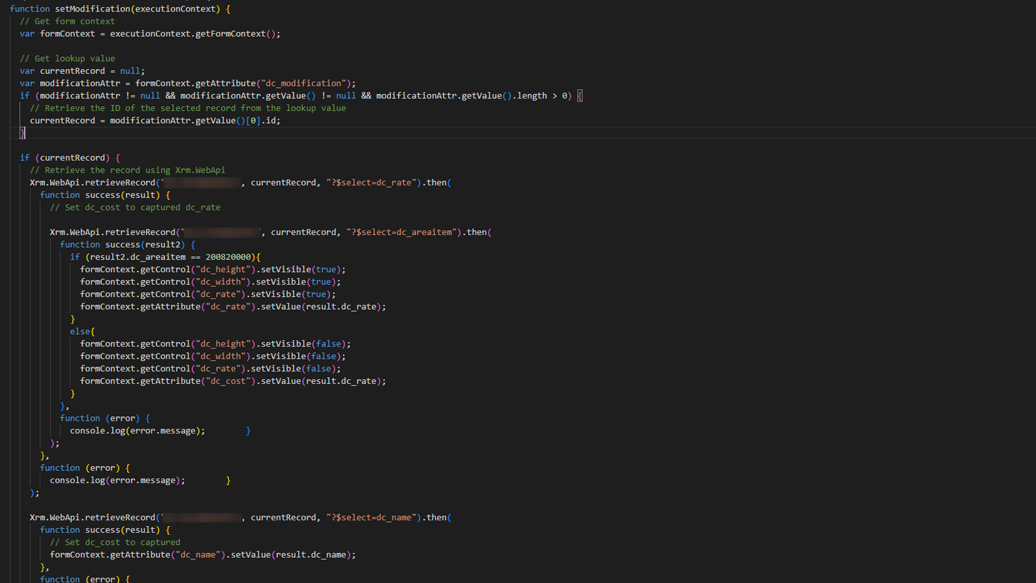Click the highlighted opening brace after '> 0)'
Viewport: 1036px width, 583px height.
[x=580, y=96]
